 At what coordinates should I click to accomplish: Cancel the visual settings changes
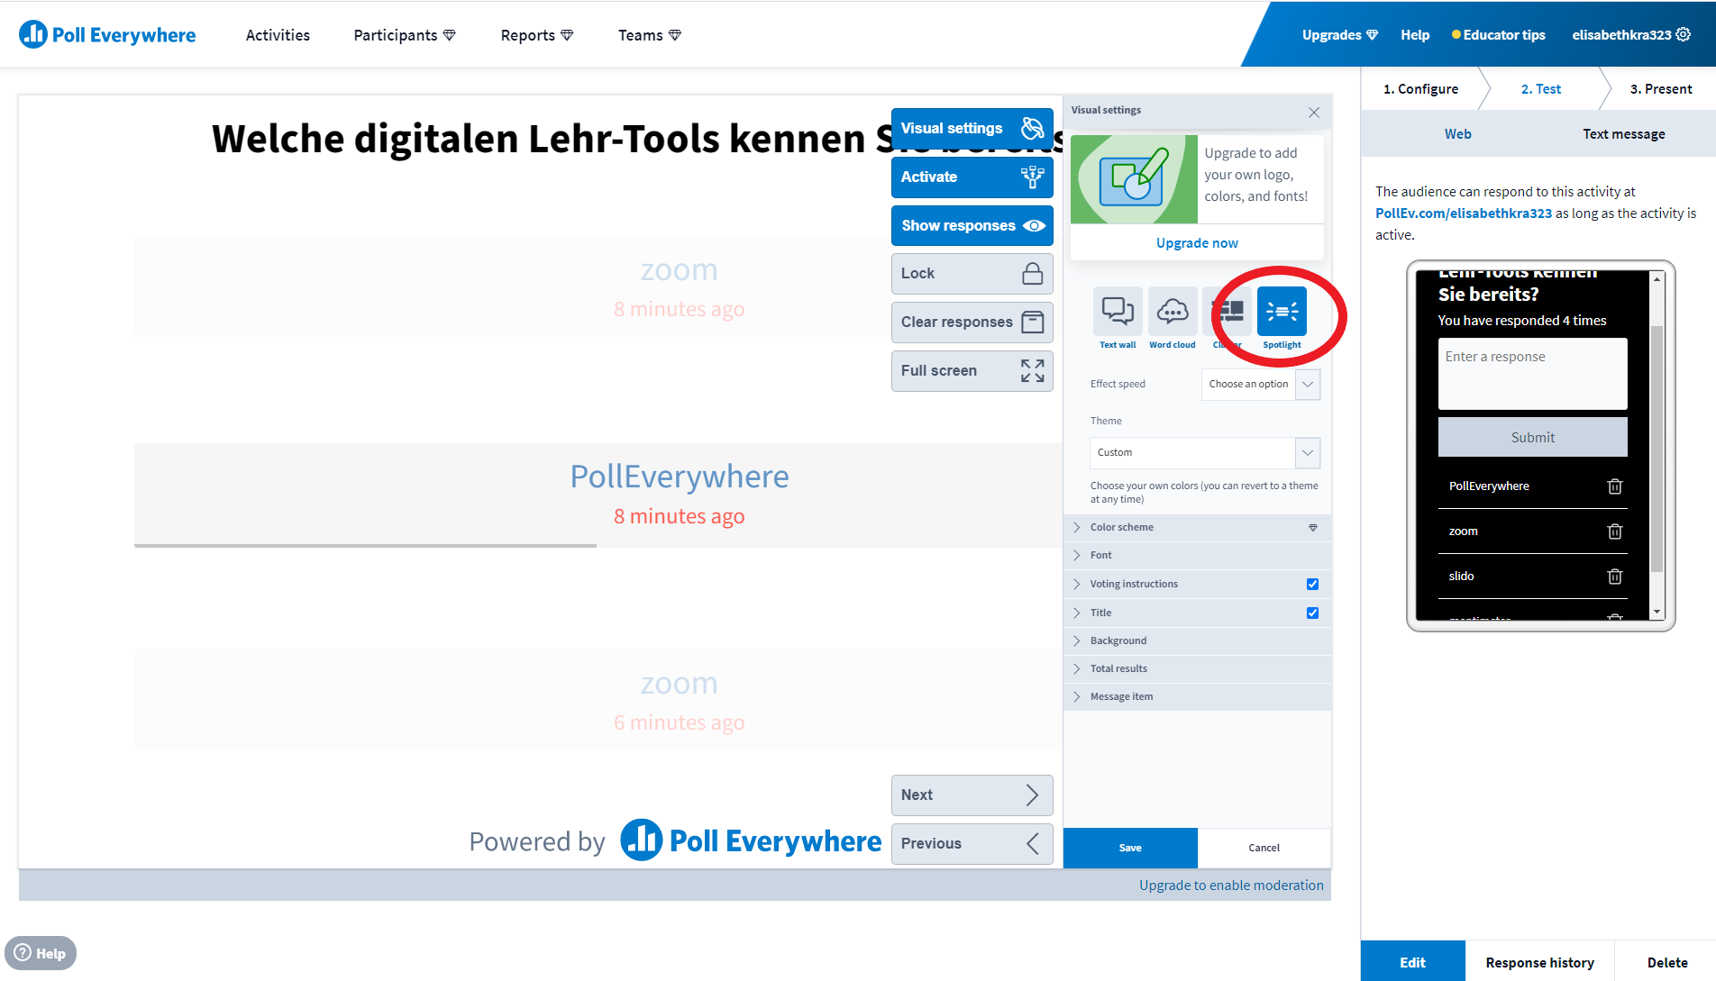[x=1264, y=848]
